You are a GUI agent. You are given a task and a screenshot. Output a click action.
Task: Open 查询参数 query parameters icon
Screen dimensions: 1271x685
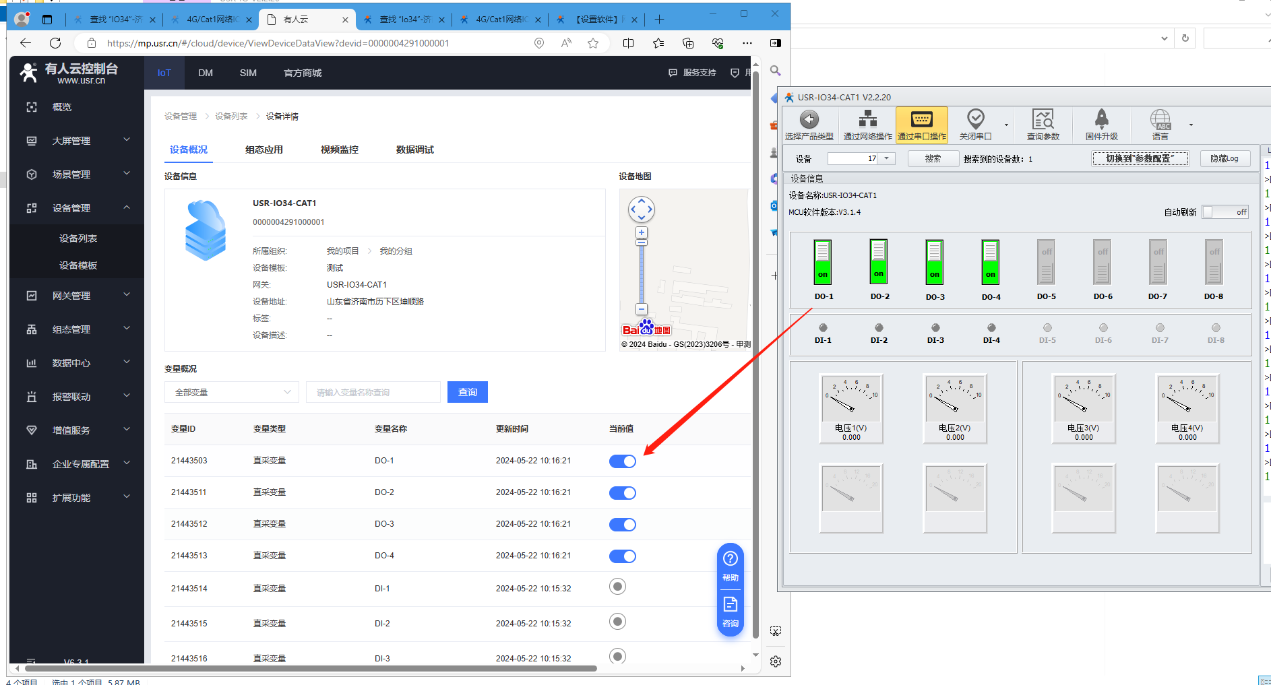point(1043,120)
